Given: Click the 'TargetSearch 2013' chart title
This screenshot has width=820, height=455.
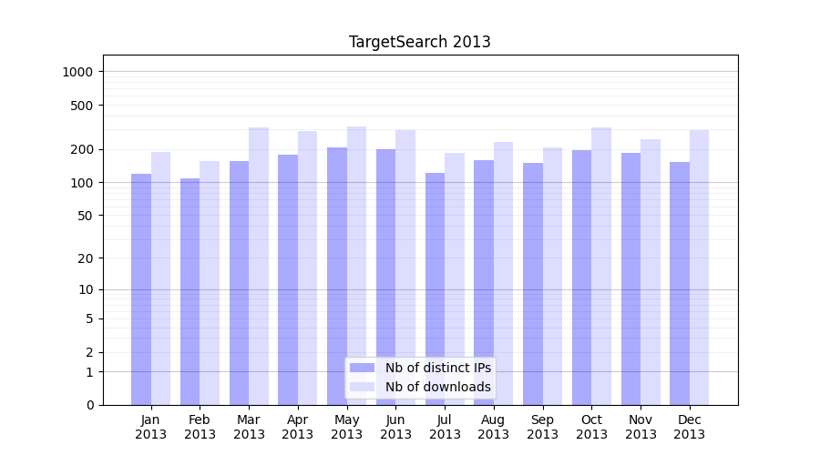Looking at the screenshot, I should click(420, 42).
